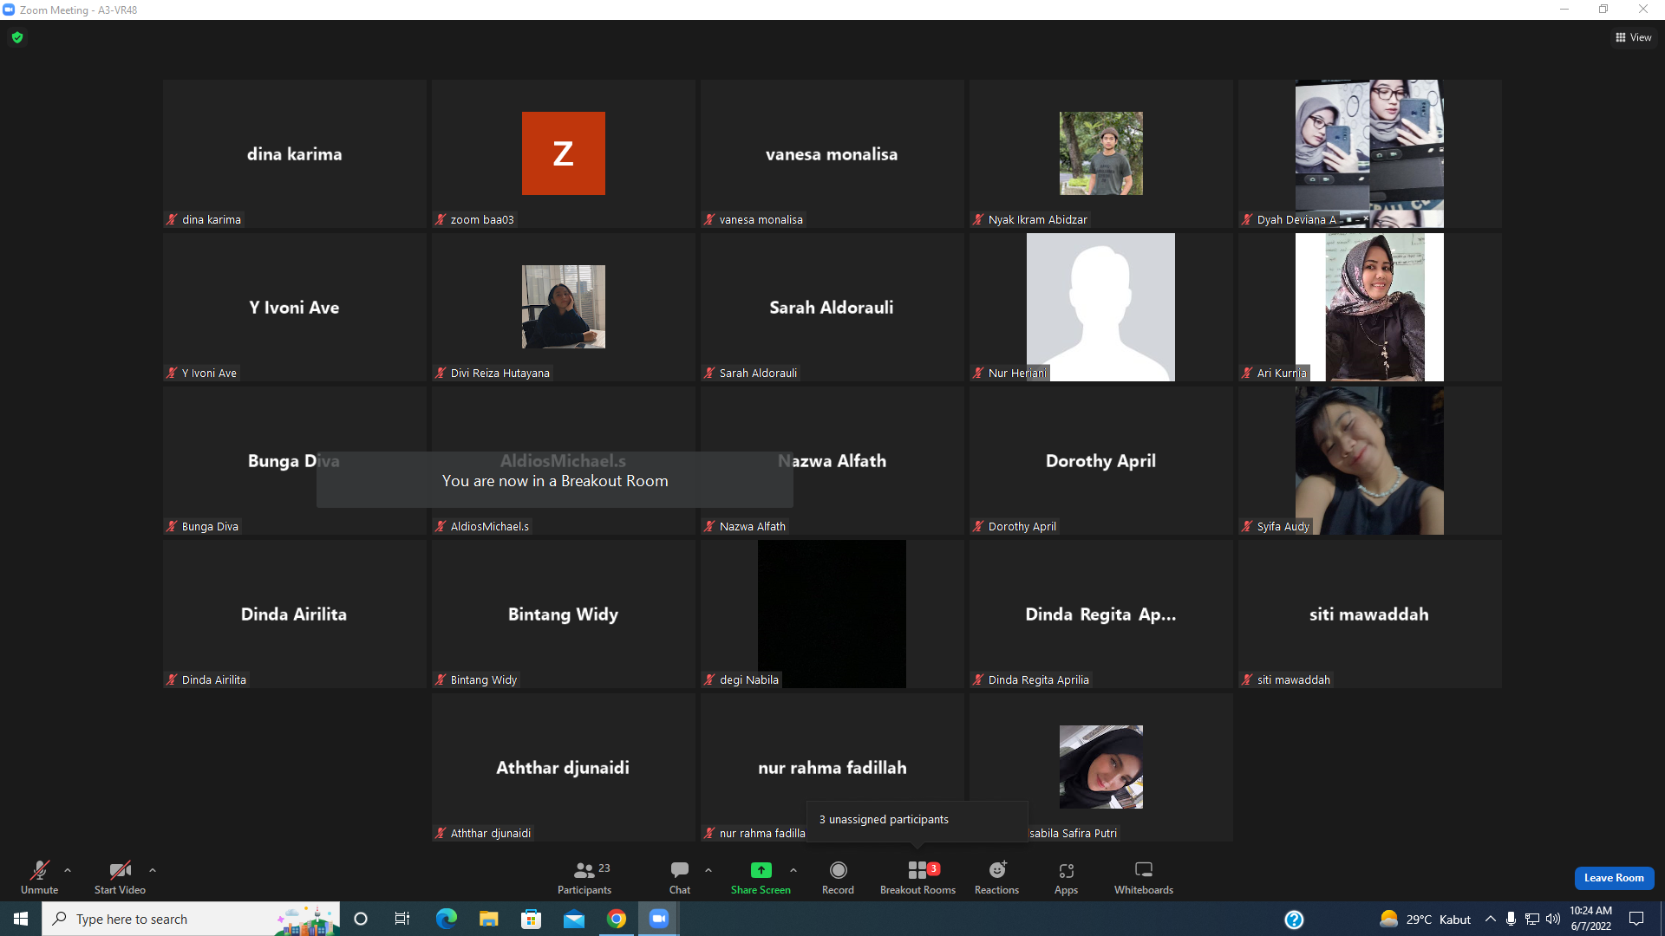Image resolution: width=1665 pixels, height=936 pixels.
Task: Open the Windows notification center
Action: (x=1636, y=919)
